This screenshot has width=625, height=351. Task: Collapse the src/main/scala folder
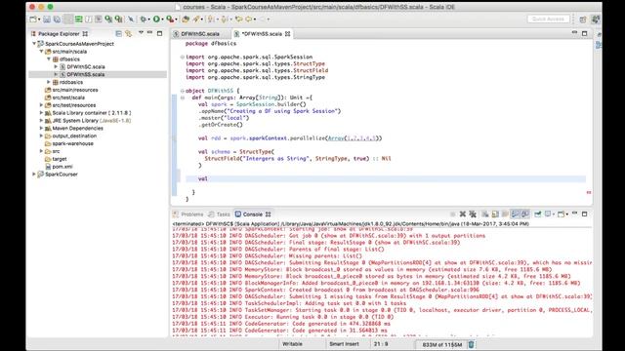pyautogui.click(x=41, y=52)
